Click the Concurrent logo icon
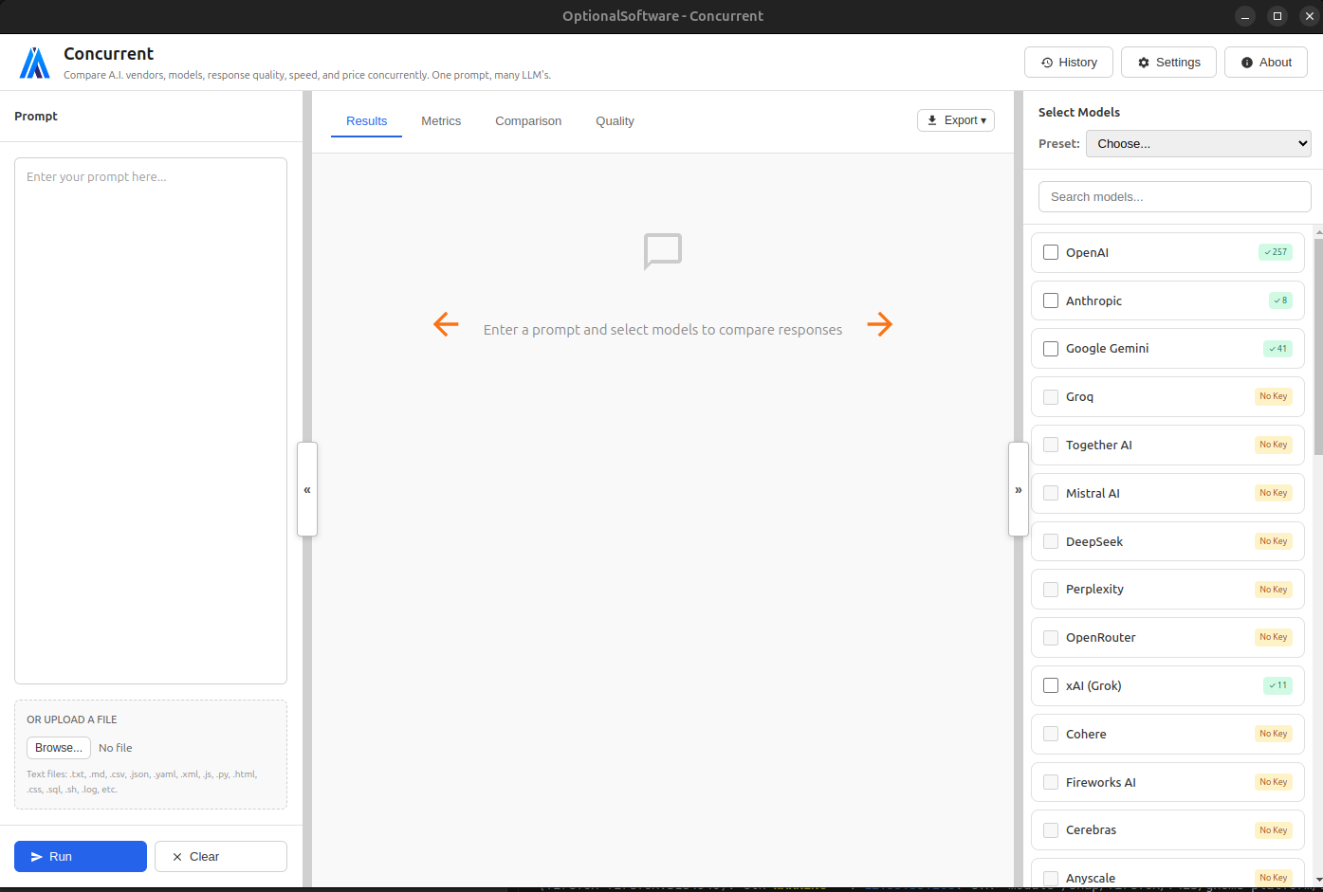The image size is (1323, 892). (34, 62)
